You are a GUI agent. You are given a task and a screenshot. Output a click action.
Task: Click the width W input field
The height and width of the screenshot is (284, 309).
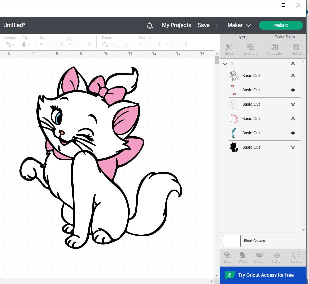pos(52,44)
